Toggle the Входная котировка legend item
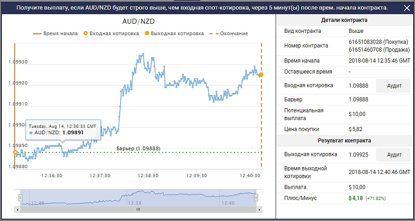This screenshot has height=221, width=415. 111,34
